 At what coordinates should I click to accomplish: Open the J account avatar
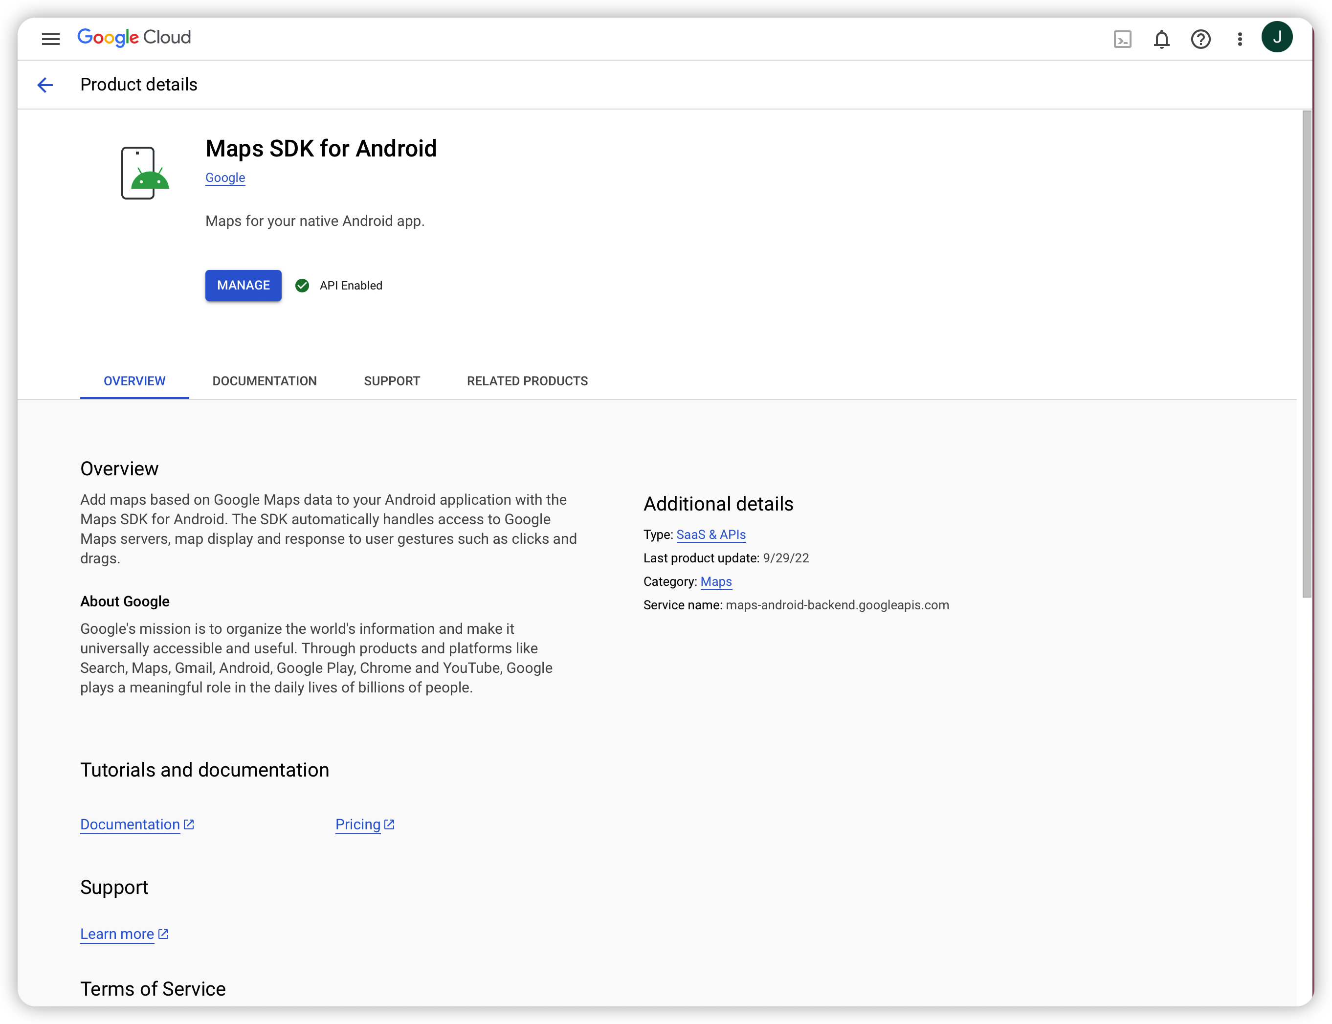[1277, 37]
